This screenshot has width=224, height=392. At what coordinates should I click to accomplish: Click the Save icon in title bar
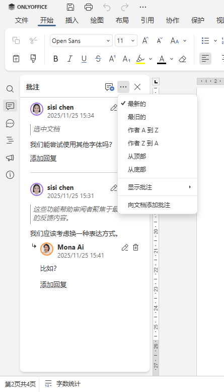click(x=70, y=7)
